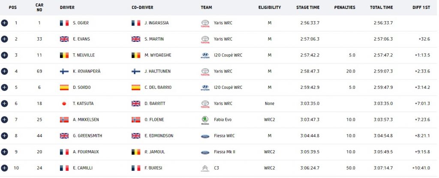Open plus expander beside K. Rovanperä
439x178 pixels.
point(4,71)
